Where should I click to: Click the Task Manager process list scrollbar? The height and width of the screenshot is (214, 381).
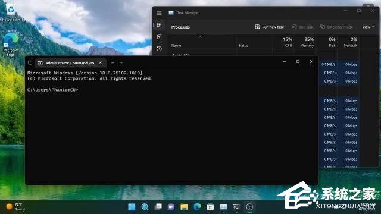[x=377, y=59]
